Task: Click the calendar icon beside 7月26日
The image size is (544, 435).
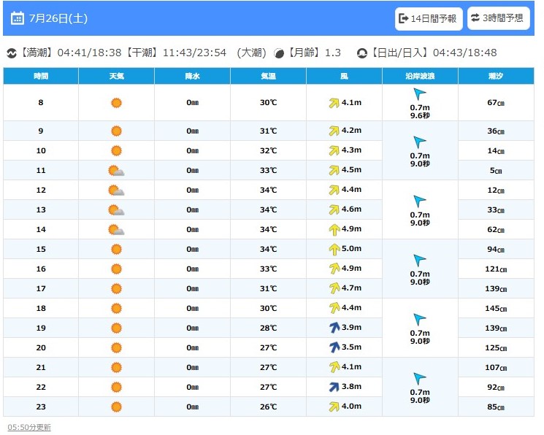Action: [x=18, y=18]
